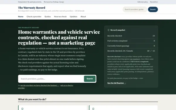Click the small THE WARRANTY RECORD eyebrow label
The width and height of the screenshot is (176, 110).
pyautogui.click(x=28, y=28)
